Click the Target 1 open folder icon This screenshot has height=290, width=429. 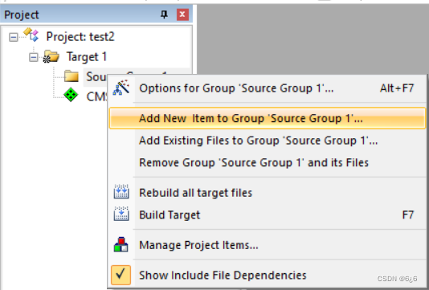pyautogui.click(x=51, y=56)
